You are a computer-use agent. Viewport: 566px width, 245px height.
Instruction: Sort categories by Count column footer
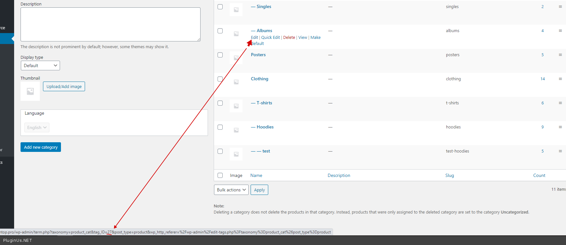tap(539, 175)
